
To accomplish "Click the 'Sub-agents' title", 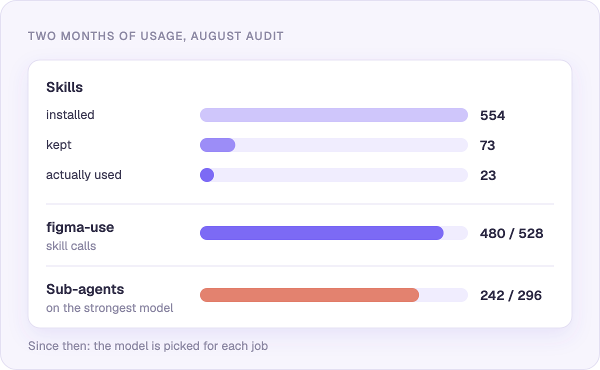I will [x=85, y=289].
